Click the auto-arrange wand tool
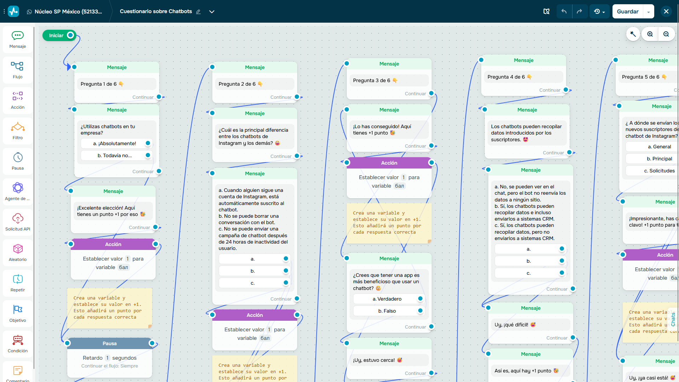The image size is (679, 382). click(x=633, y=34)
